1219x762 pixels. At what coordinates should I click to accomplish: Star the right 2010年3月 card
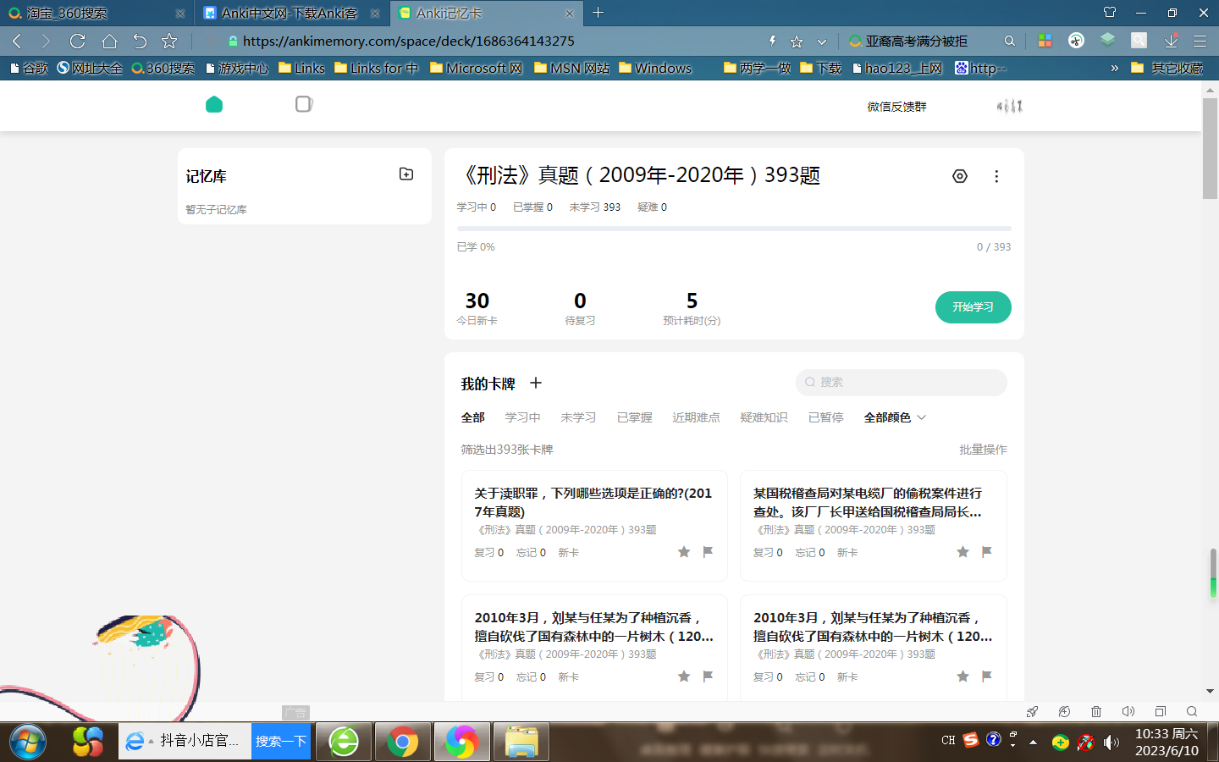tap(963, 676)
